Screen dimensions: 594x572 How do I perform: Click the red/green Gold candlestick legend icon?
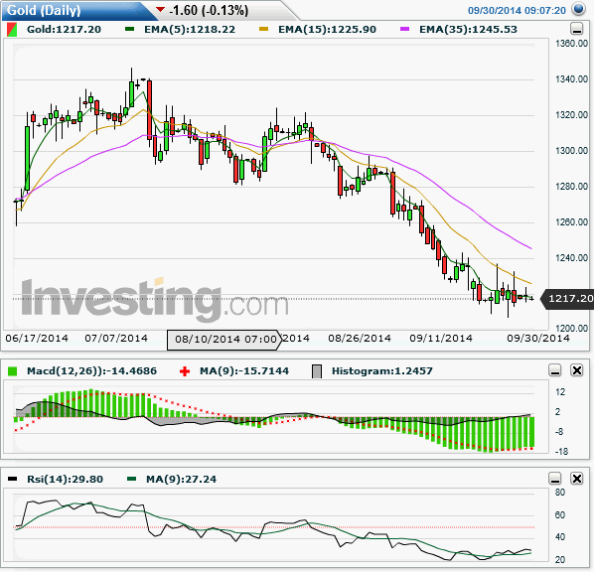click(12, 30)
